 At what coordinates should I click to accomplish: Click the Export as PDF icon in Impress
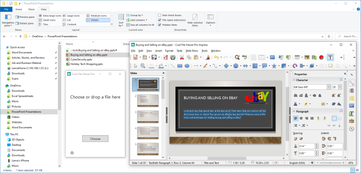165,57
